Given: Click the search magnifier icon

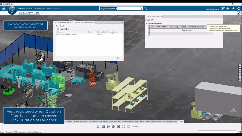Looking at the screenshot, I should (141, 9).
